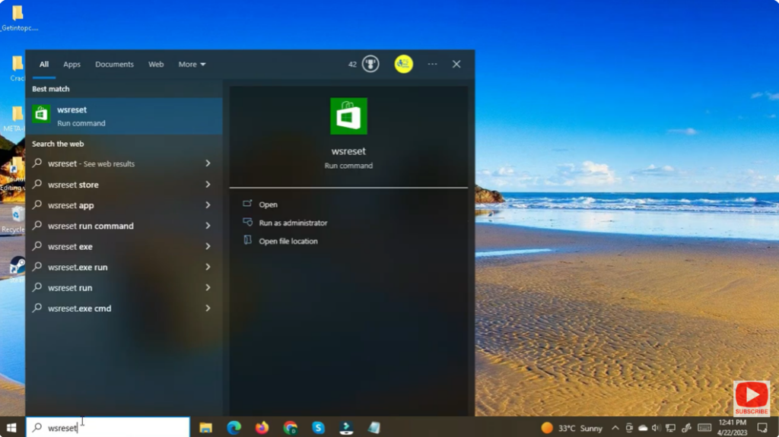Open Skype from the taskbar

coord(318,428)
